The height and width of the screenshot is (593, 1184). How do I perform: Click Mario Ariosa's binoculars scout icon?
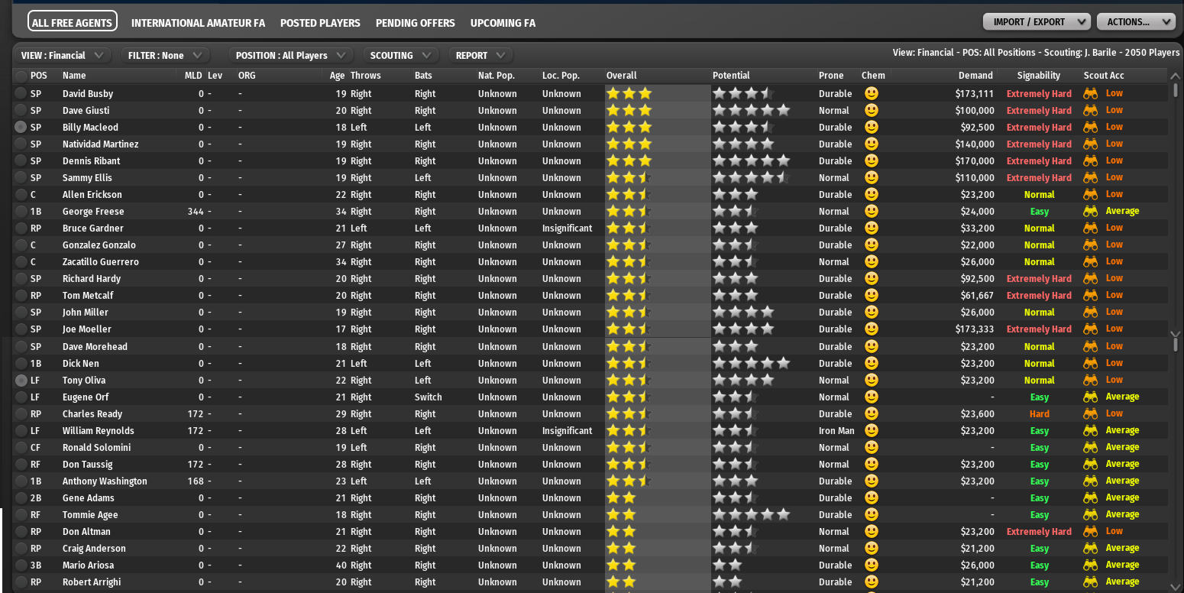pyautogui.click(x=1090, y=565)
